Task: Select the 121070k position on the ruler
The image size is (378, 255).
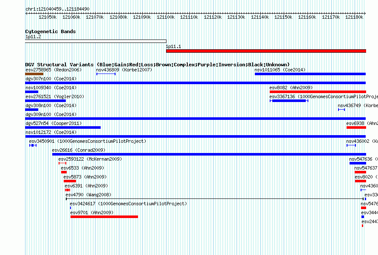Action: point(95,17)
